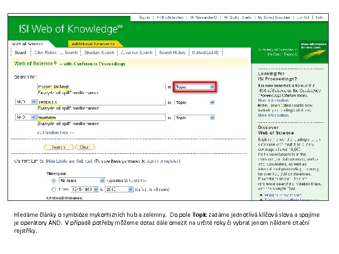The image size is (339, 254).
Task: Open Marked List (0)
Action: point(205,53)
